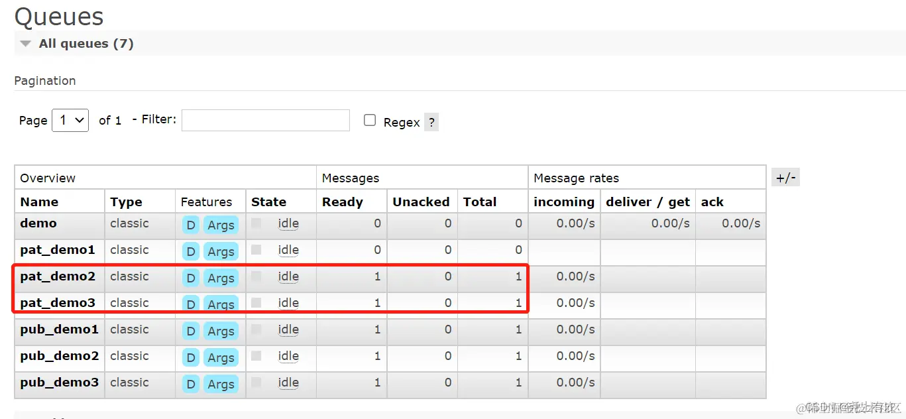Click the classic type cell of demo
906x419 pixels.
point(129,223)
